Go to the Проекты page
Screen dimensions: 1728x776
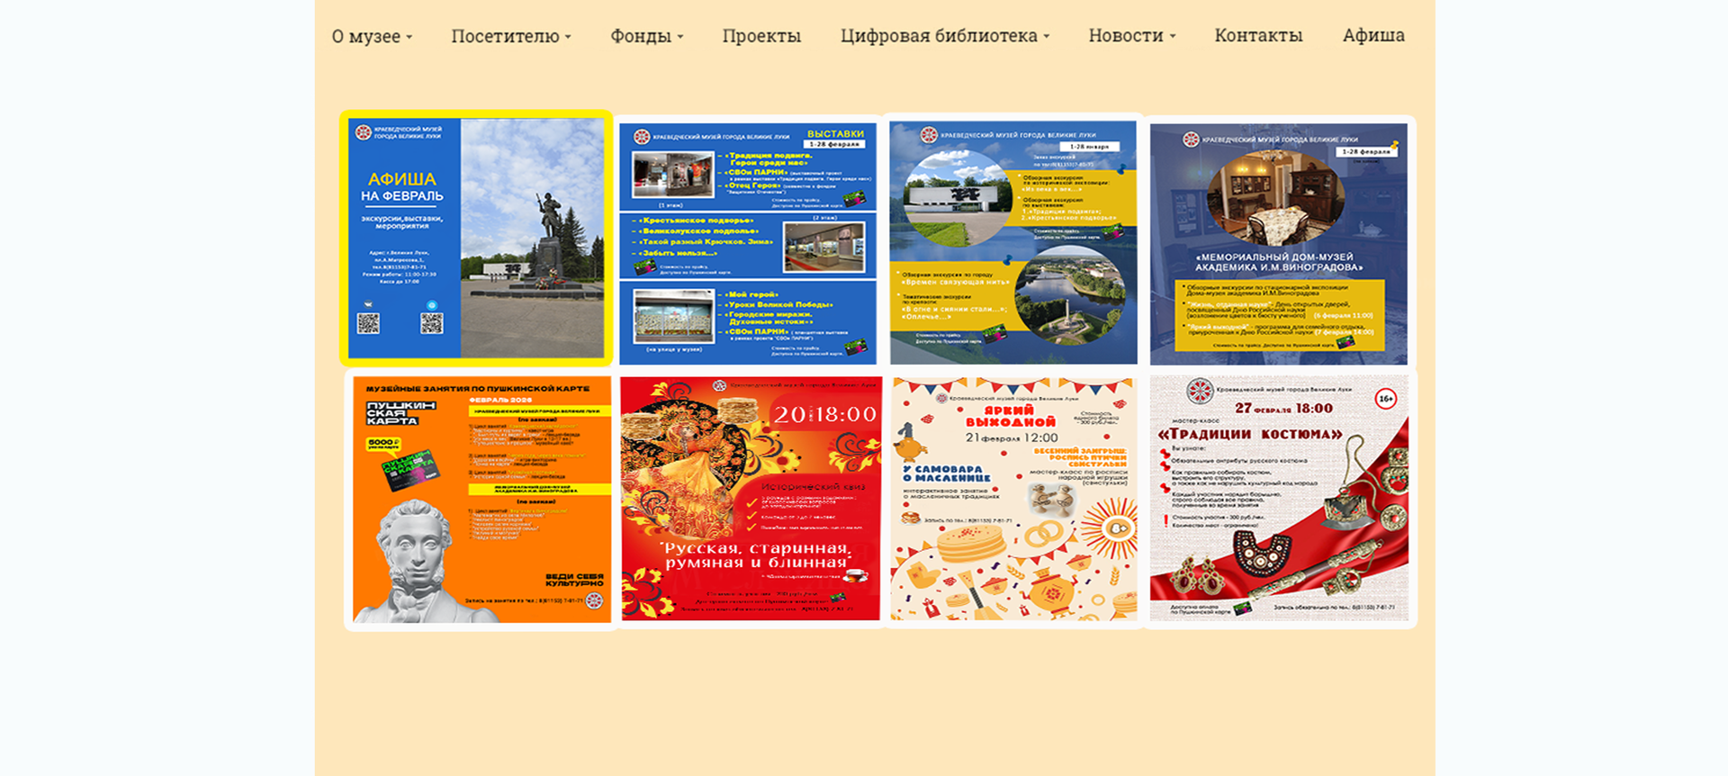tap(761, 36)
